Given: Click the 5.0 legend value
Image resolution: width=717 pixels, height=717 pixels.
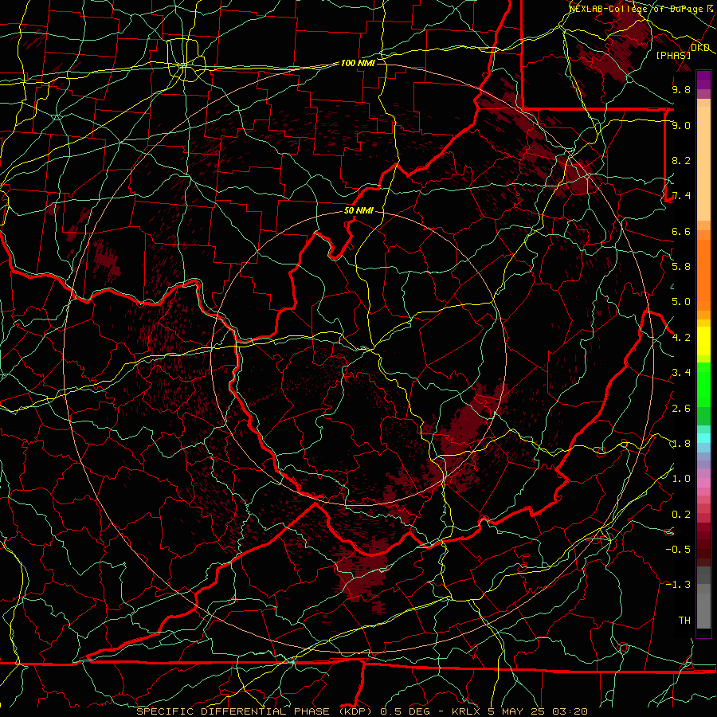Looking at the screenshot, I should tap(681, 302).
